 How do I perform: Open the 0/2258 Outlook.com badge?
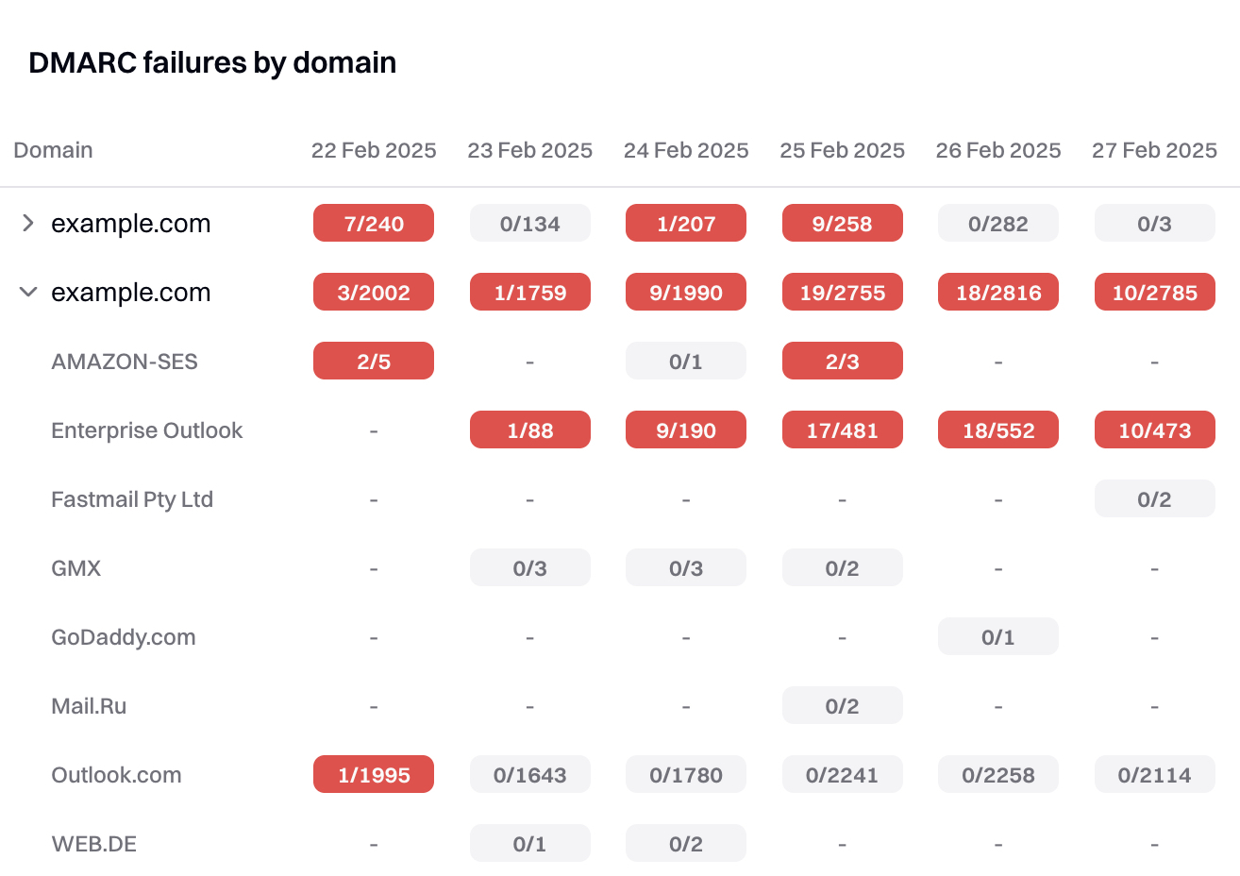998,774
